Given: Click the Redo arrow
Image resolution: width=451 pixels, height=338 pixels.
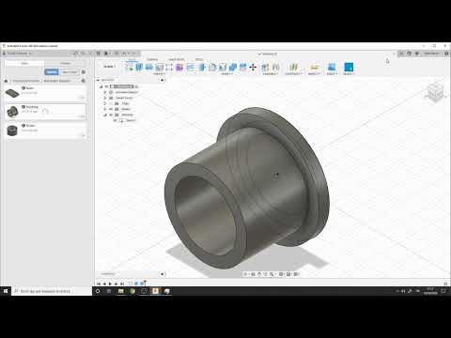Looking at the screenshot, I should (x=133, y=54).
